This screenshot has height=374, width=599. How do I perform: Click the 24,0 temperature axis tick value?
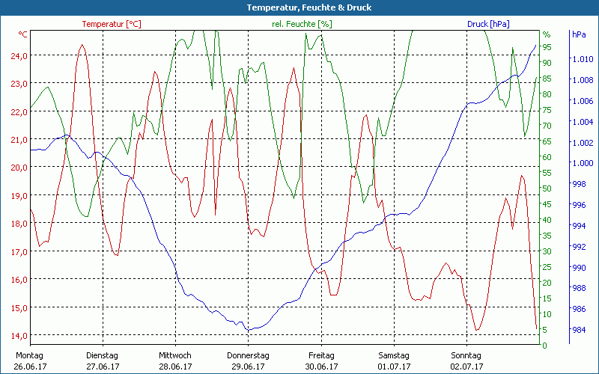(19, 55)
